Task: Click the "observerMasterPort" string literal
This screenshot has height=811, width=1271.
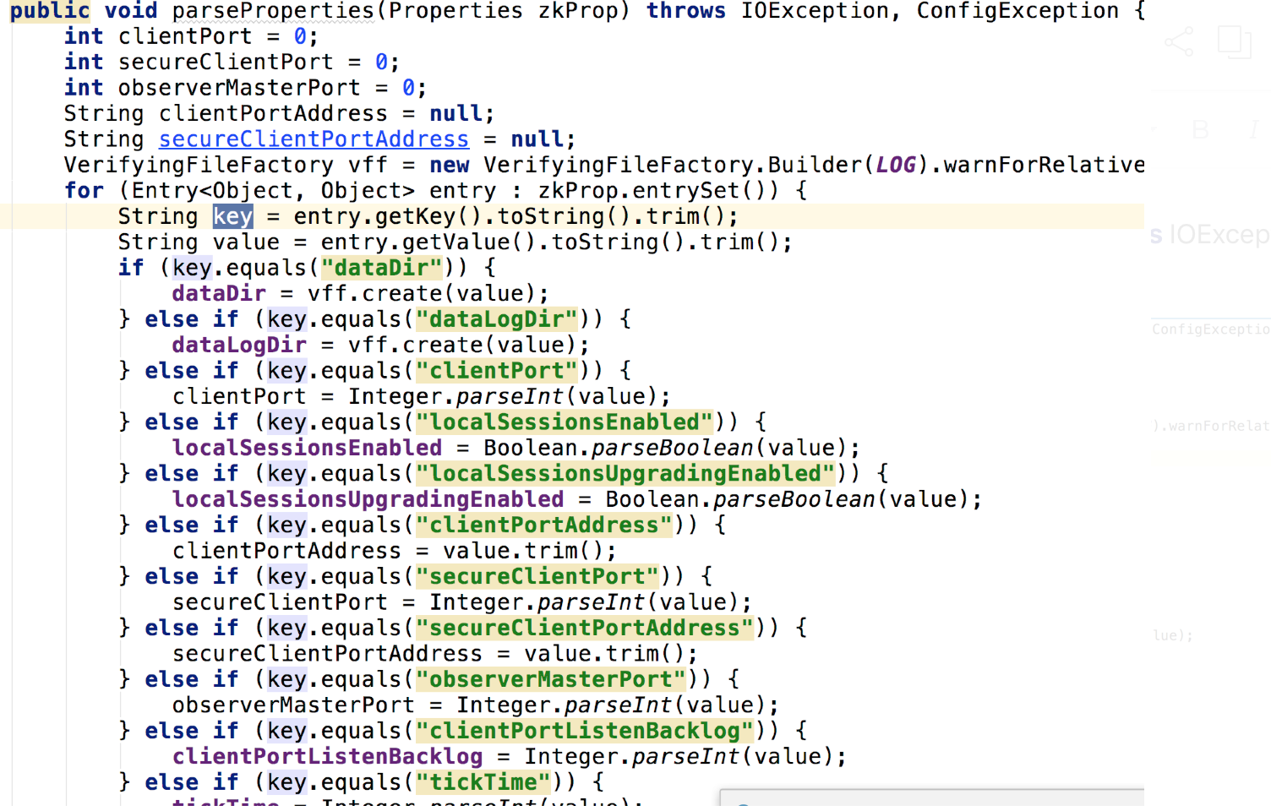Action: (551, 680)
